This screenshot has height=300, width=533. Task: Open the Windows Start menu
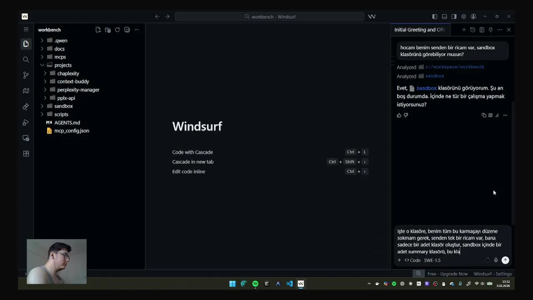tap(232, 284)
